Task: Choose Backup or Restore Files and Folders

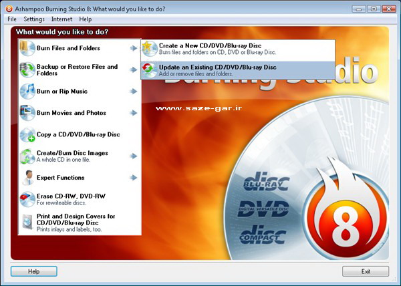Action: [x=78, y=69]
